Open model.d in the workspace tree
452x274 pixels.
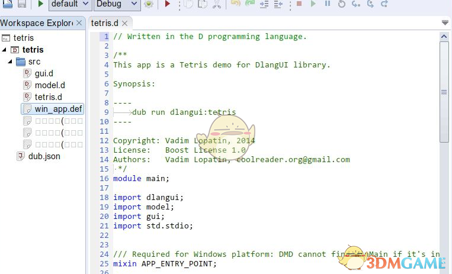50,85
